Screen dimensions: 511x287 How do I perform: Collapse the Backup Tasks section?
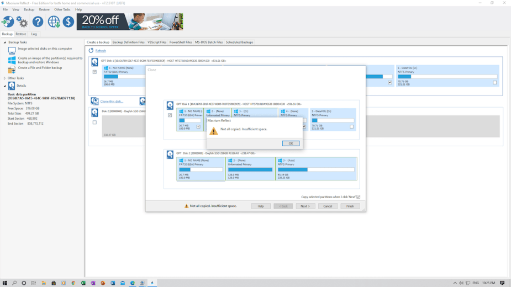tap(5, 42)
